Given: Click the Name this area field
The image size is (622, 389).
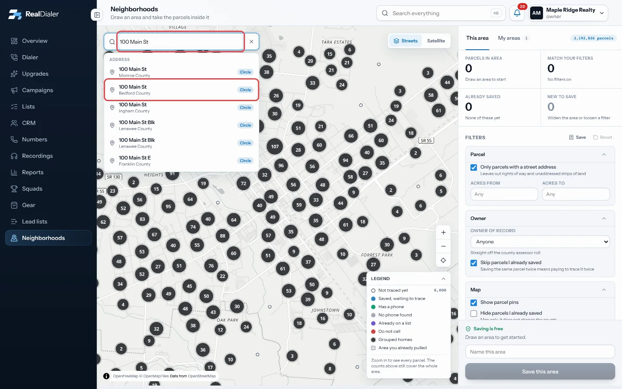Looking at the screenshot, I should pos(540,352).
